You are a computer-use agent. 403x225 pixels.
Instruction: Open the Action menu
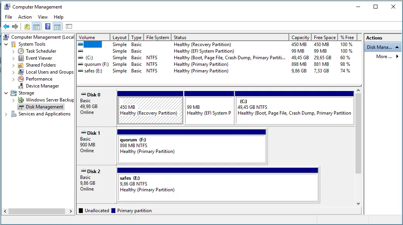[x=25, y=17]
